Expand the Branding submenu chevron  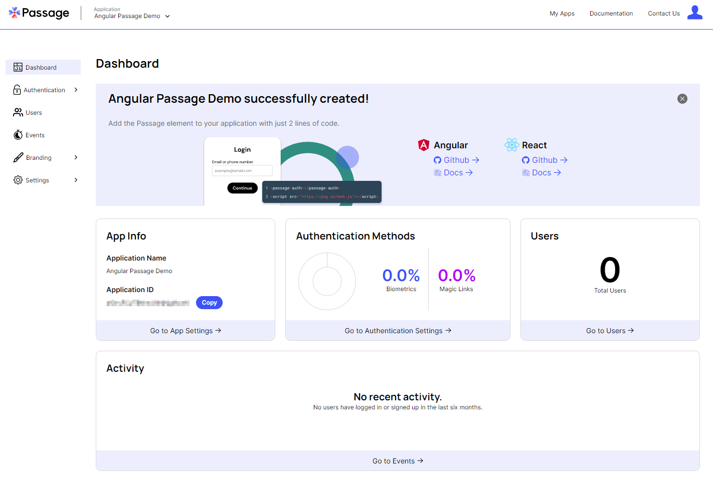[76, 158]
